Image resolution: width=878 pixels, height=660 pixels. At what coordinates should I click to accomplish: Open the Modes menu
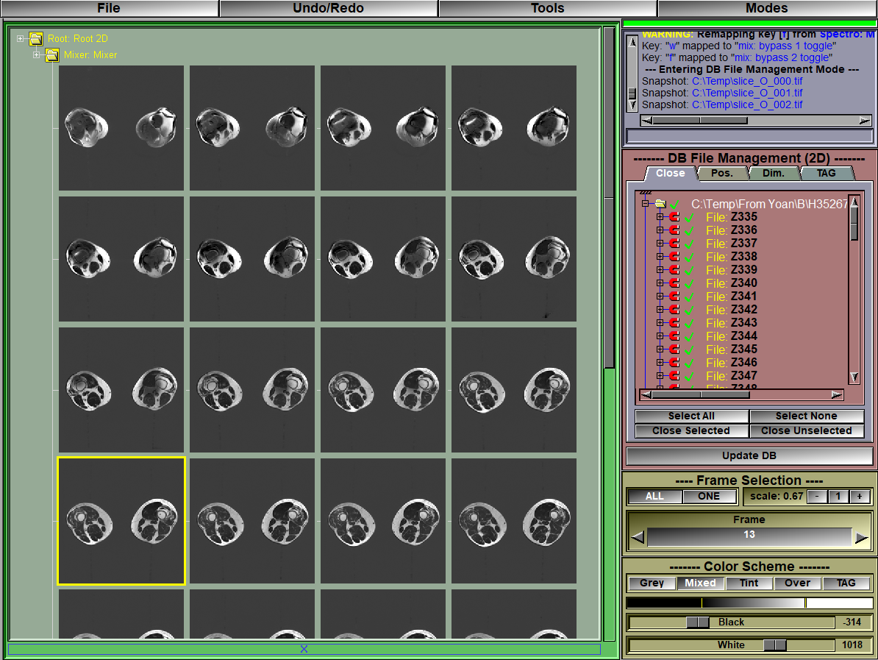coord(766,8)
